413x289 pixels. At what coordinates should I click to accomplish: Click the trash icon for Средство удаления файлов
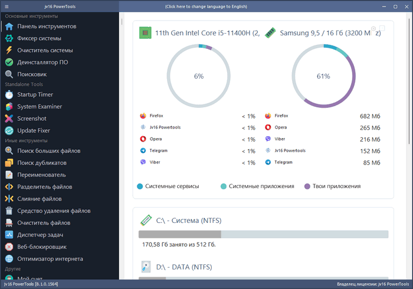click(x=9, y=211)
